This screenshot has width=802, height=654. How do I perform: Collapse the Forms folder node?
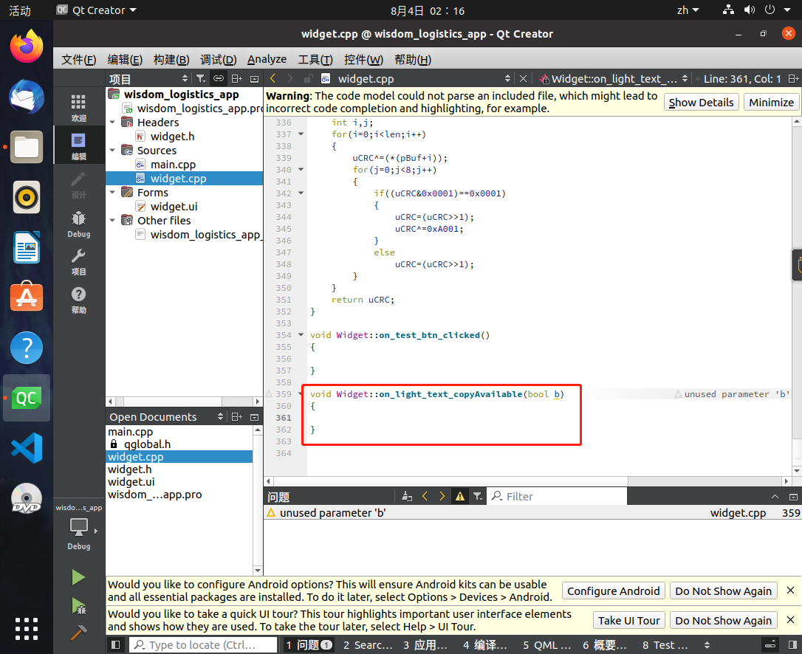pyautogui.click(x=112, y=192)
